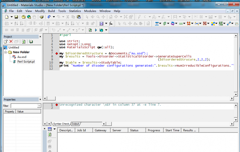The image size is (240, 152).
Task: Click the red X delete icon in Project panel
Action: coord(11,42)
